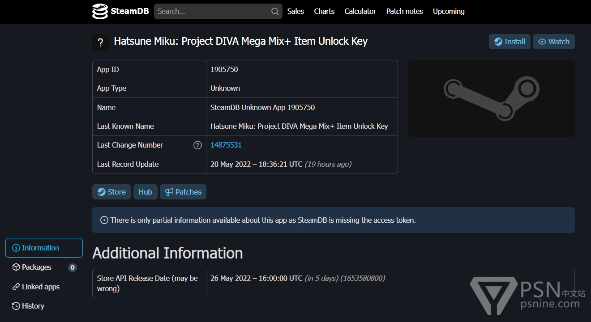
Task: Click the Steam placeholder image
Action: coord(491,98)
